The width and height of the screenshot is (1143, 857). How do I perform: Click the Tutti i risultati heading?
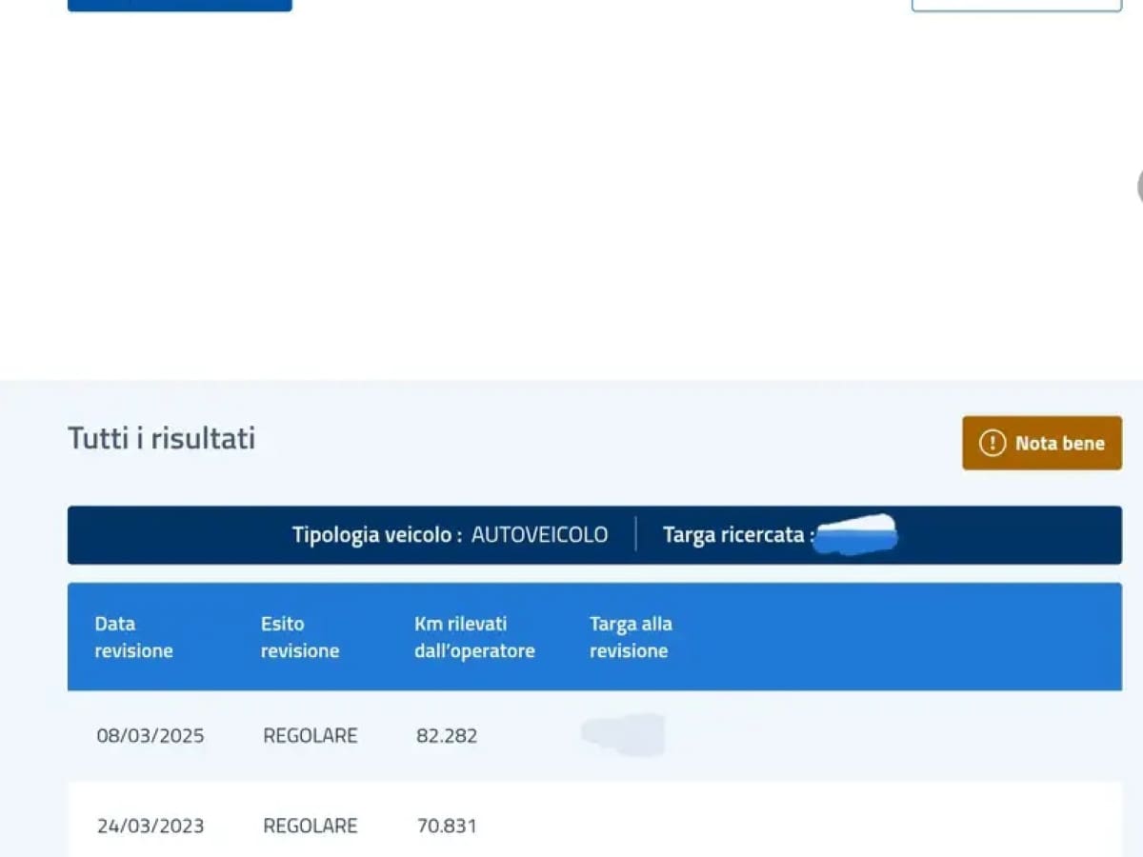[x=161, y=438]
